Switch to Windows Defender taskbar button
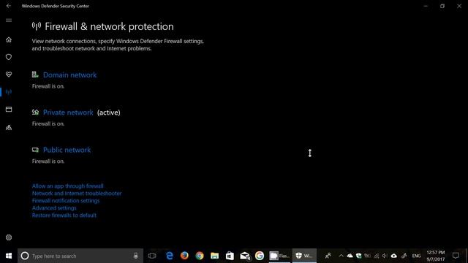This screenshot has height=263, width=468. [x=304, y=256]
